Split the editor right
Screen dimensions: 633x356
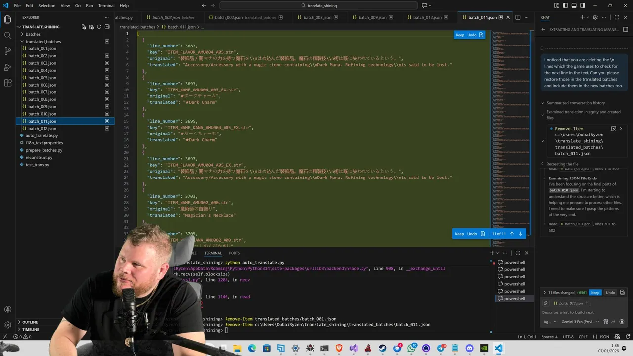(x=518, y=17)
